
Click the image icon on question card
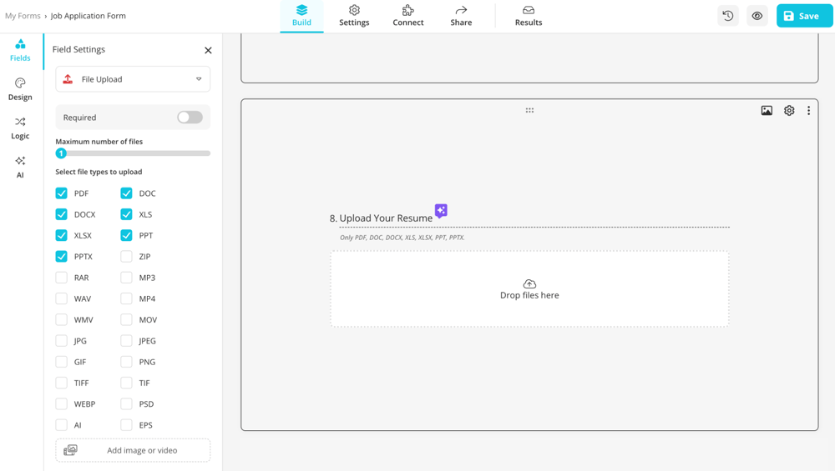(x=767, y=110)
